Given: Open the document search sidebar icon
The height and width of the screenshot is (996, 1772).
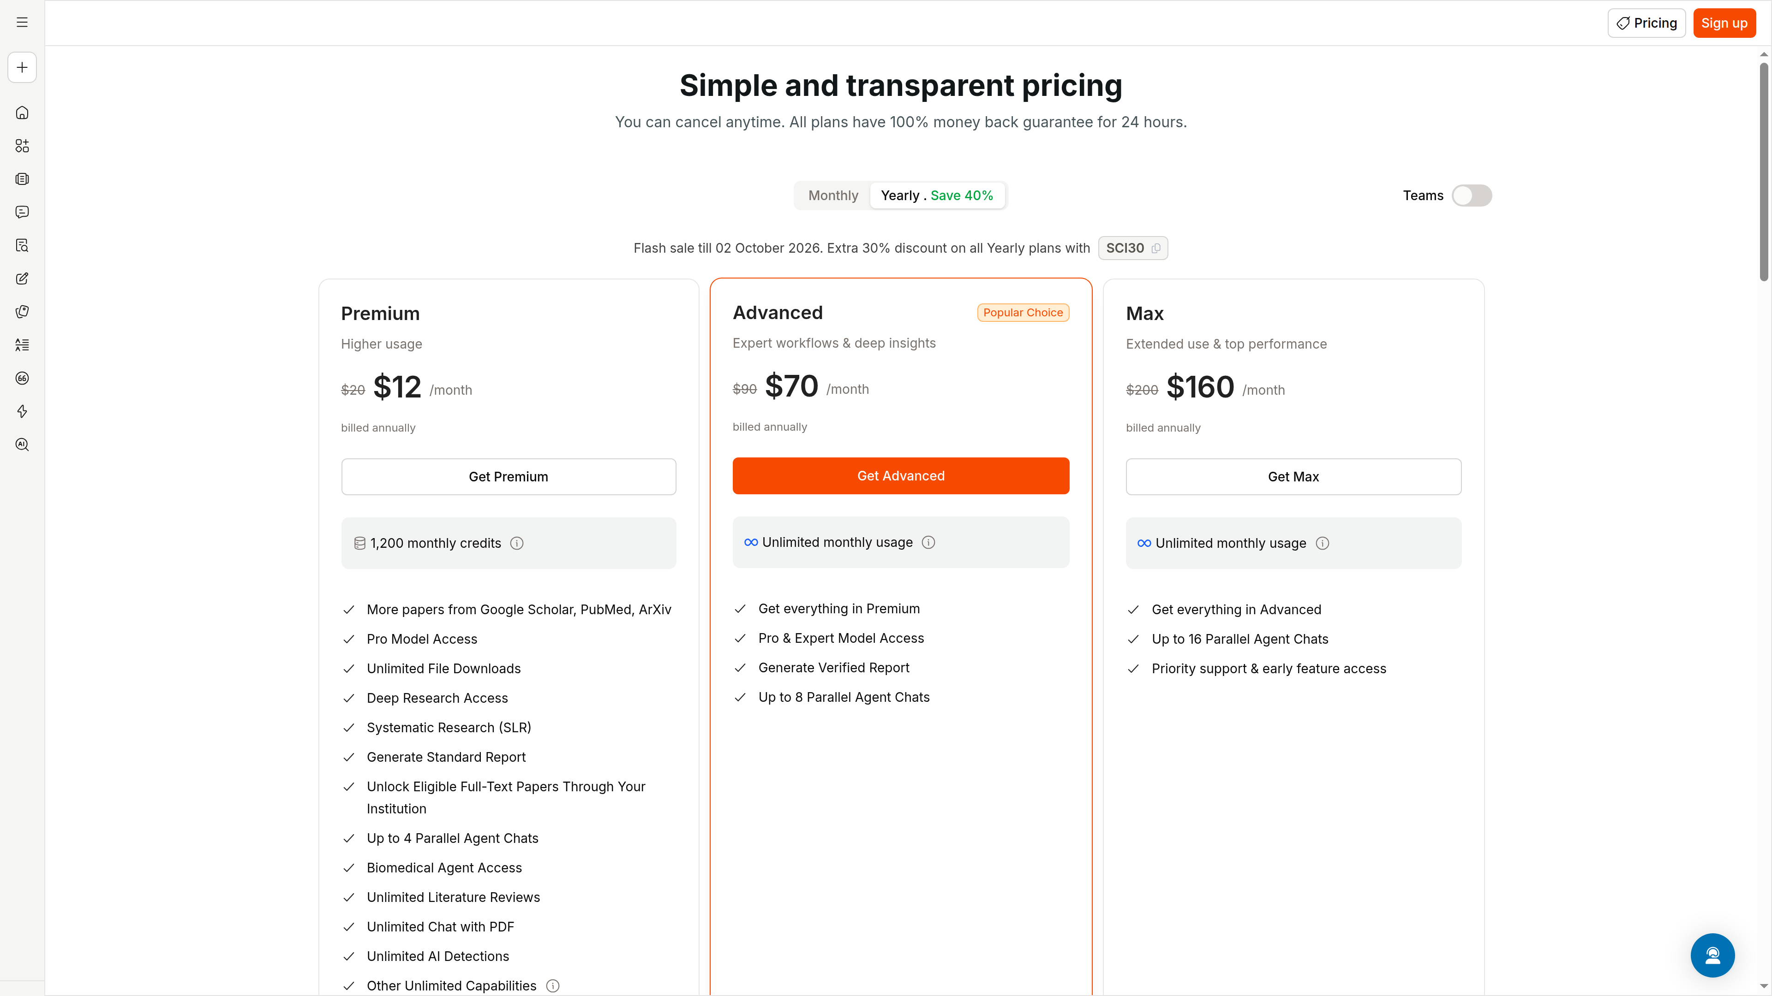Looking at the screenshot, I should (22, 245).
